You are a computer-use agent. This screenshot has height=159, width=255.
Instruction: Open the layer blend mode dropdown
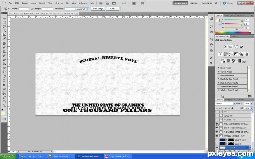pos(225,103)
